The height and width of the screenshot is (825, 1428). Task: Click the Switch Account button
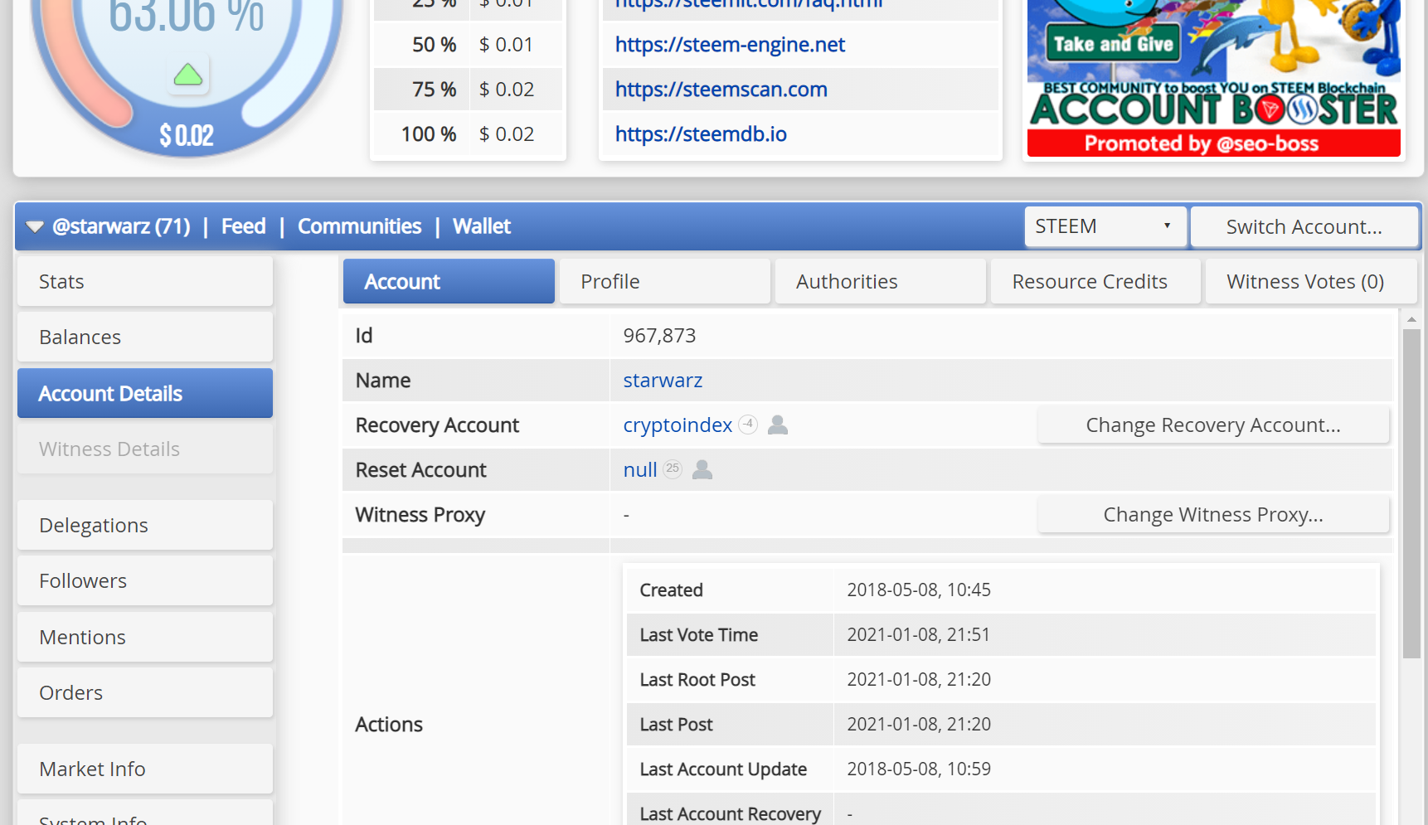1304,226
